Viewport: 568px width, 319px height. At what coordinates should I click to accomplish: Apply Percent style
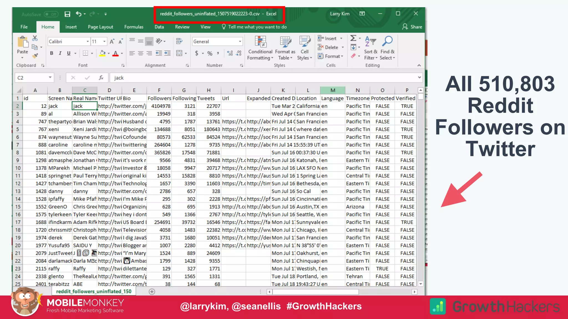tap(210, 53)
